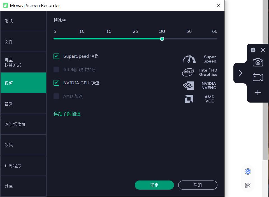Open the 效果 settings tab

click(x=23, y=145)
